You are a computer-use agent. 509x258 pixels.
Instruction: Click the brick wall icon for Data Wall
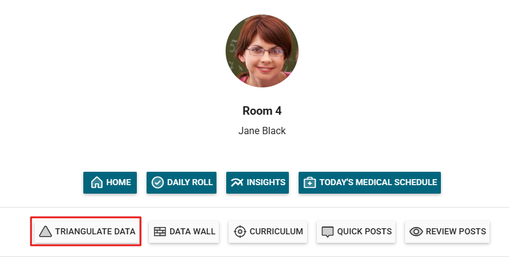tap(160, 231)
